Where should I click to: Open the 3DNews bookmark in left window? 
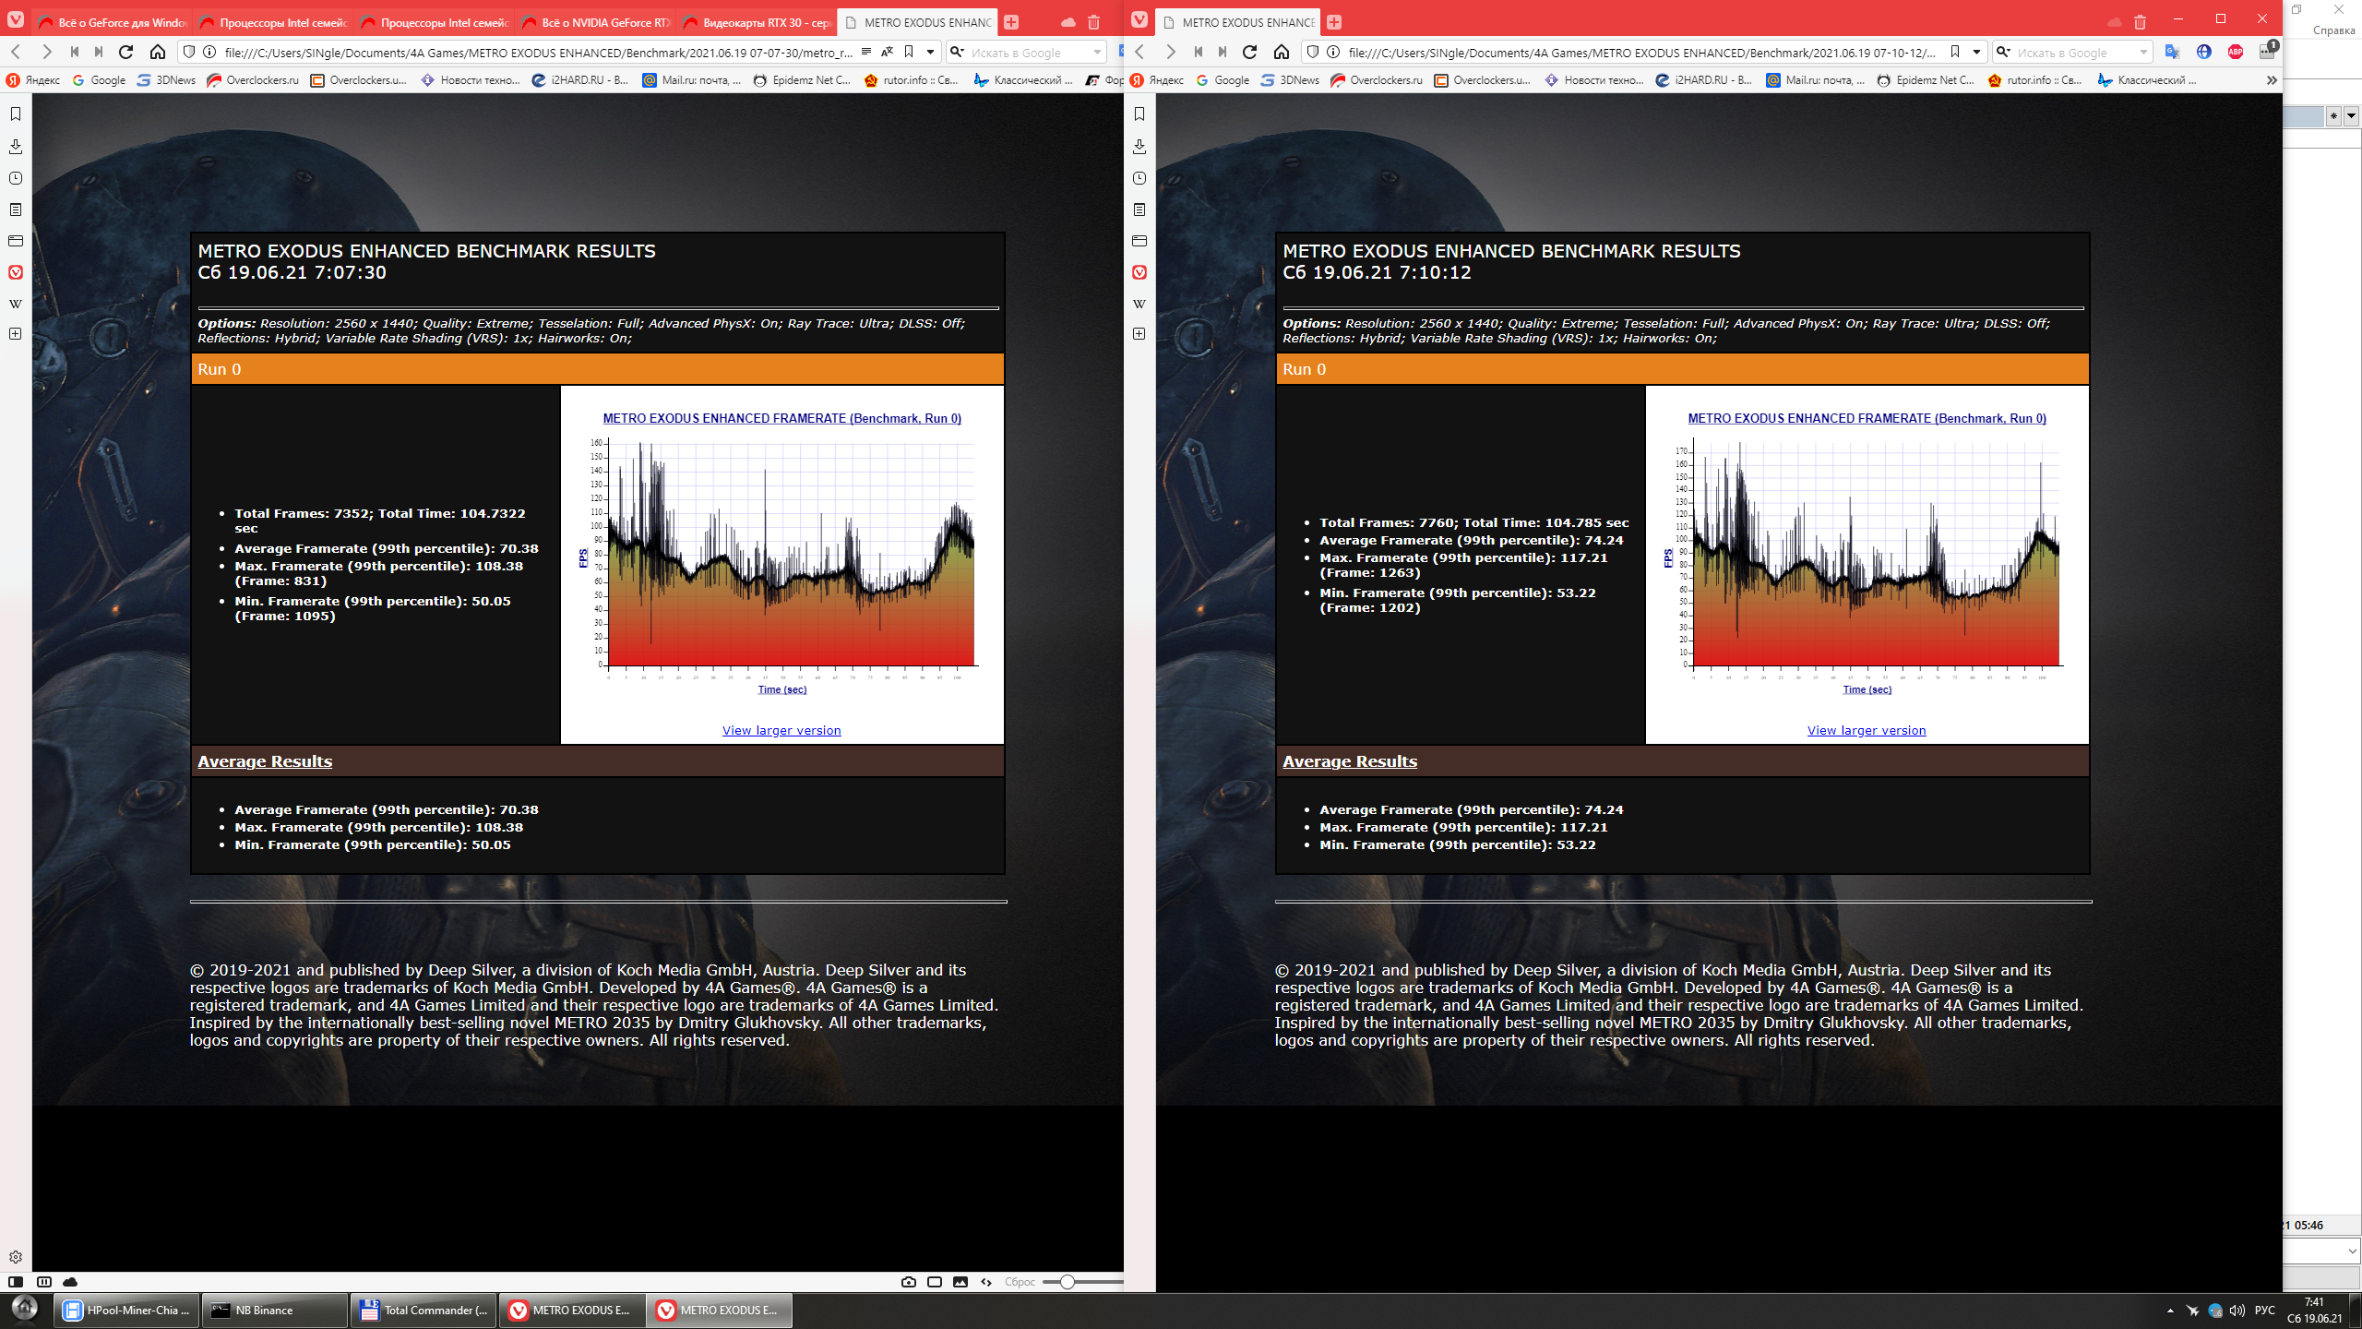click(167, 80)
